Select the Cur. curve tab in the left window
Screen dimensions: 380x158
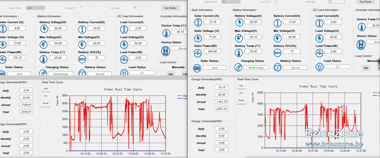[46, 96]
